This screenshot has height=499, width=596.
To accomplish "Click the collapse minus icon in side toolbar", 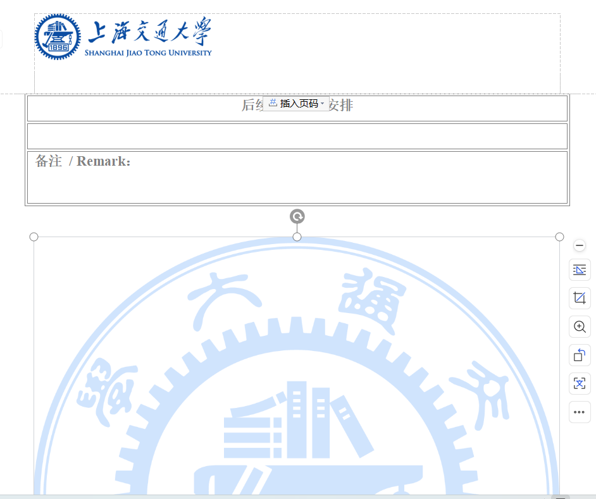I will (x=580, y=245).
